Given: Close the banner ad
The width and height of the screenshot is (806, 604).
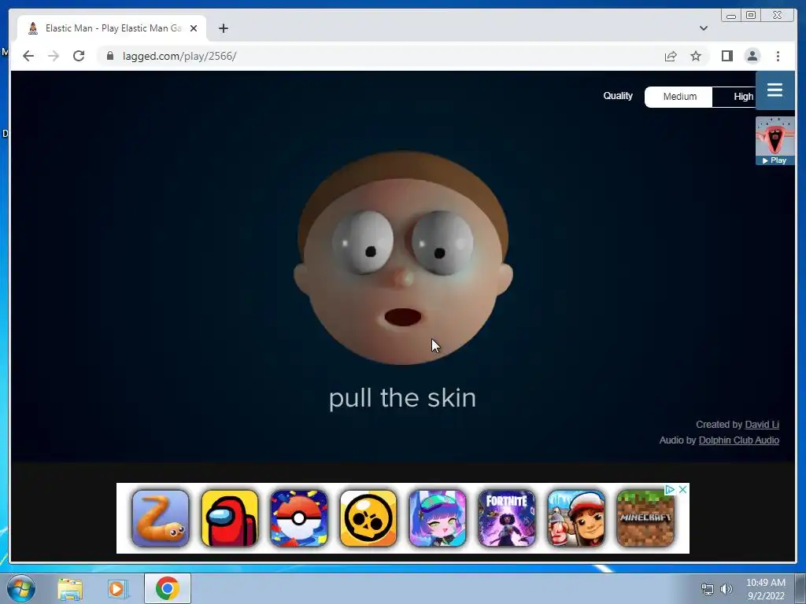Looking at the screenshot, I should pyautogui.click(x=682, y=489).
